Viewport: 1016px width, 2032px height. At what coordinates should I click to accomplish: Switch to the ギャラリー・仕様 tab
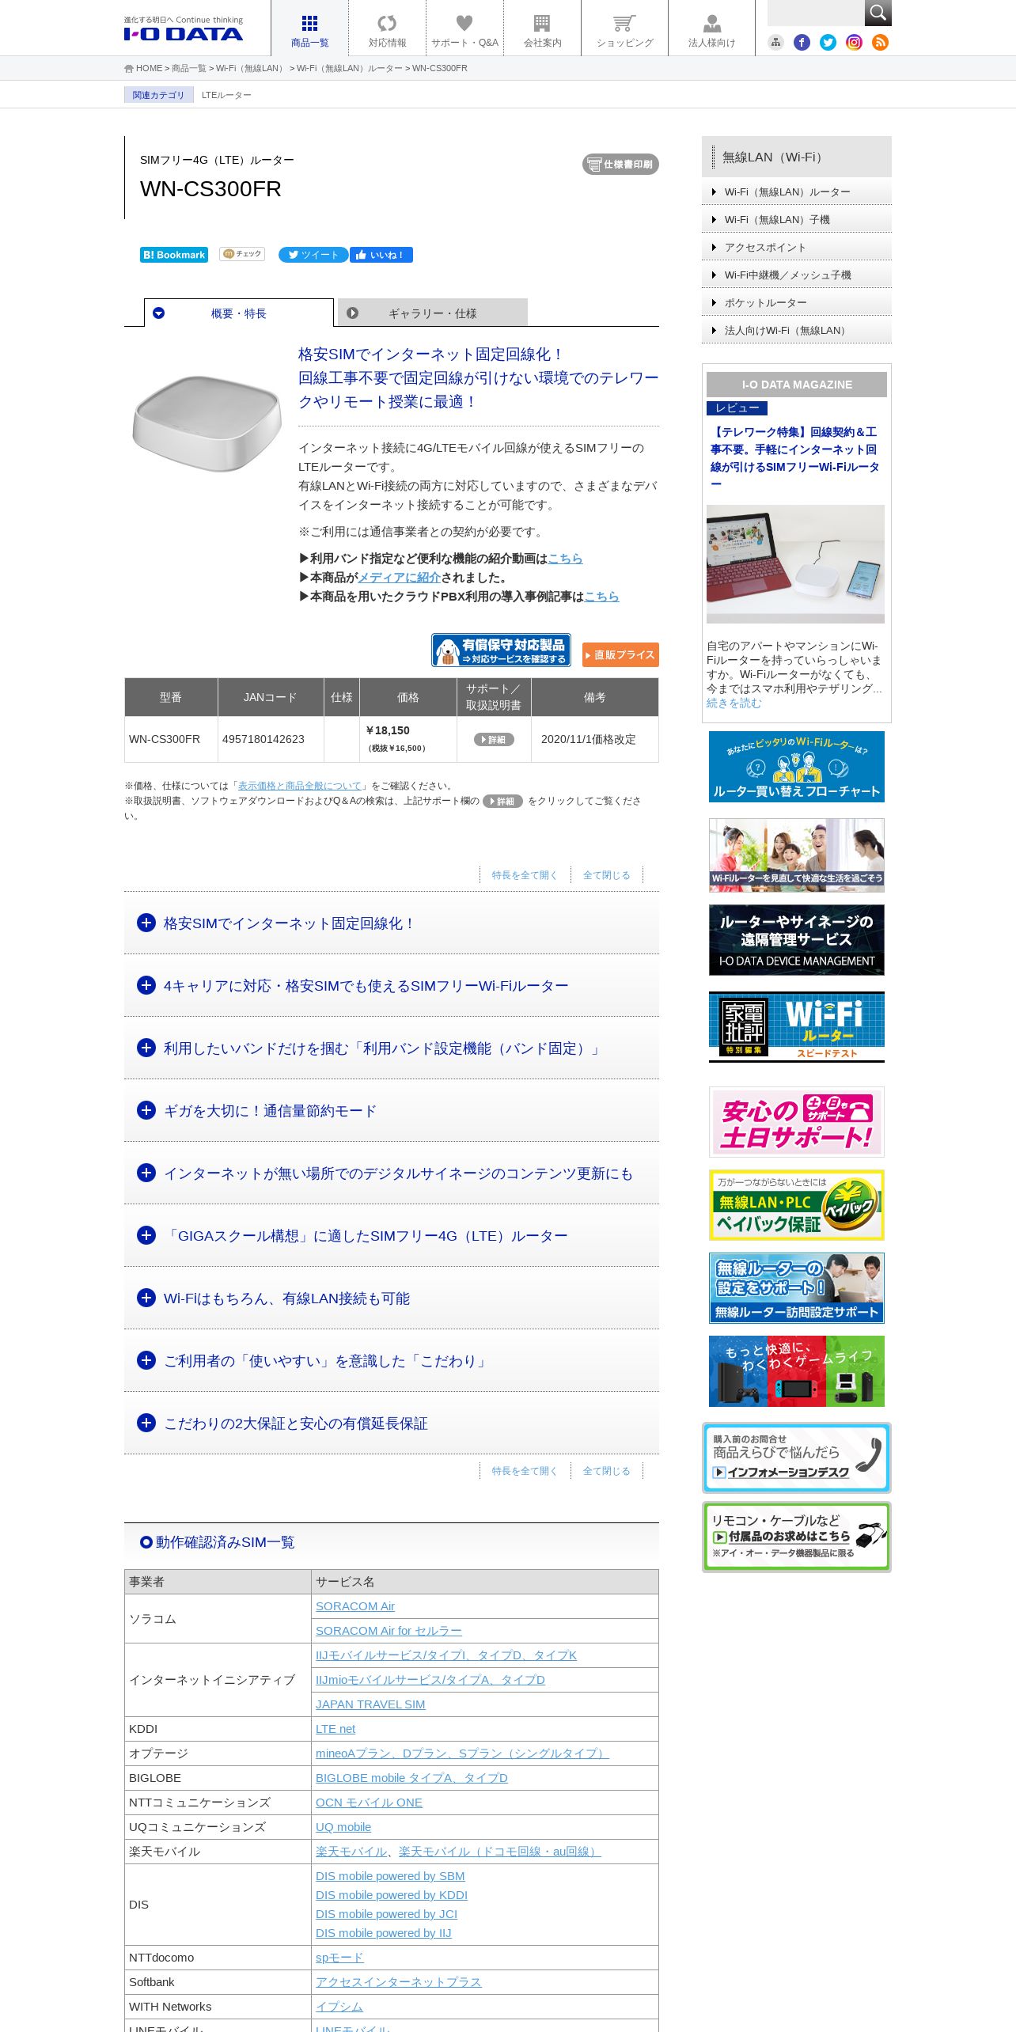pyautogui.click(x=432, y=313)
